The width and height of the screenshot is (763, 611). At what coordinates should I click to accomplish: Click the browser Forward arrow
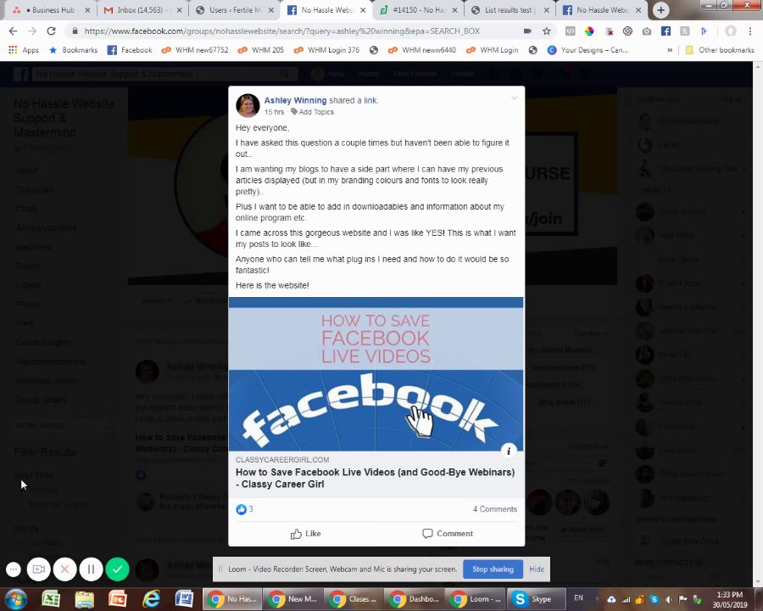[32, 31]
